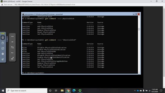Click the Initialize-Disk function row

63,17
